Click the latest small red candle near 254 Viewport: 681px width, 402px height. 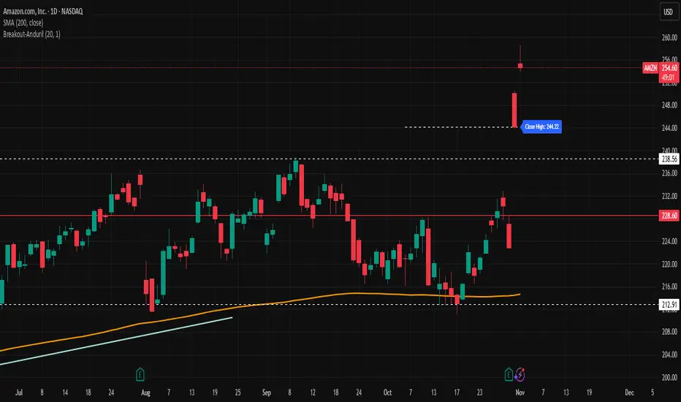click(520, 66)
